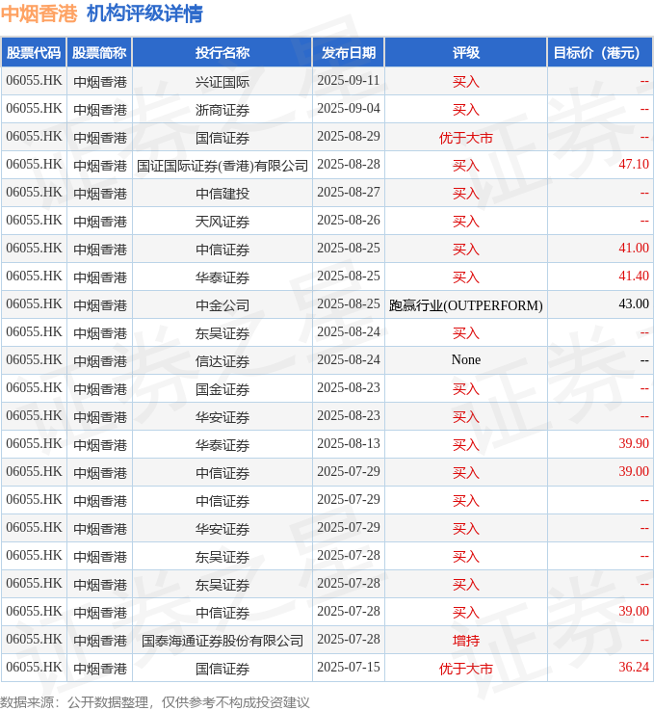Image resolution: width=654 pixels, height=711 pixels.
Task: Select the 中信建投 broker cell
Action: point(222,194)
